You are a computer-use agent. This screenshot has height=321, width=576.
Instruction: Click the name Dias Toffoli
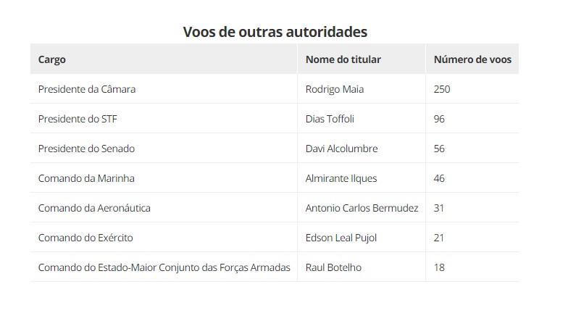coord(330,119)
